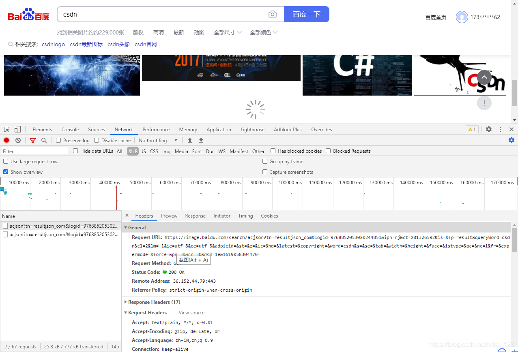Check Capture screenshots
This screenshot has width=518, height=352.
(265, 172)
